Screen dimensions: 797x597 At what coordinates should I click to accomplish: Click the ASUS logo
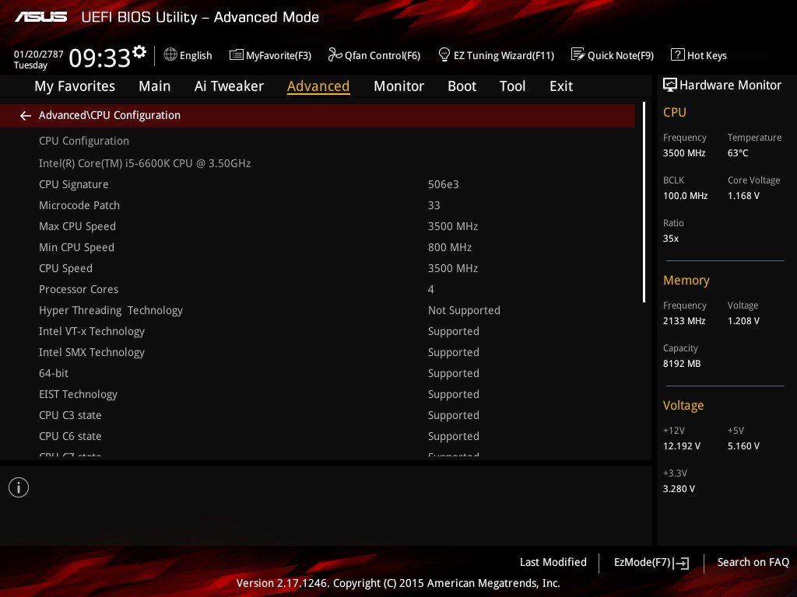(x=41, y=17)
